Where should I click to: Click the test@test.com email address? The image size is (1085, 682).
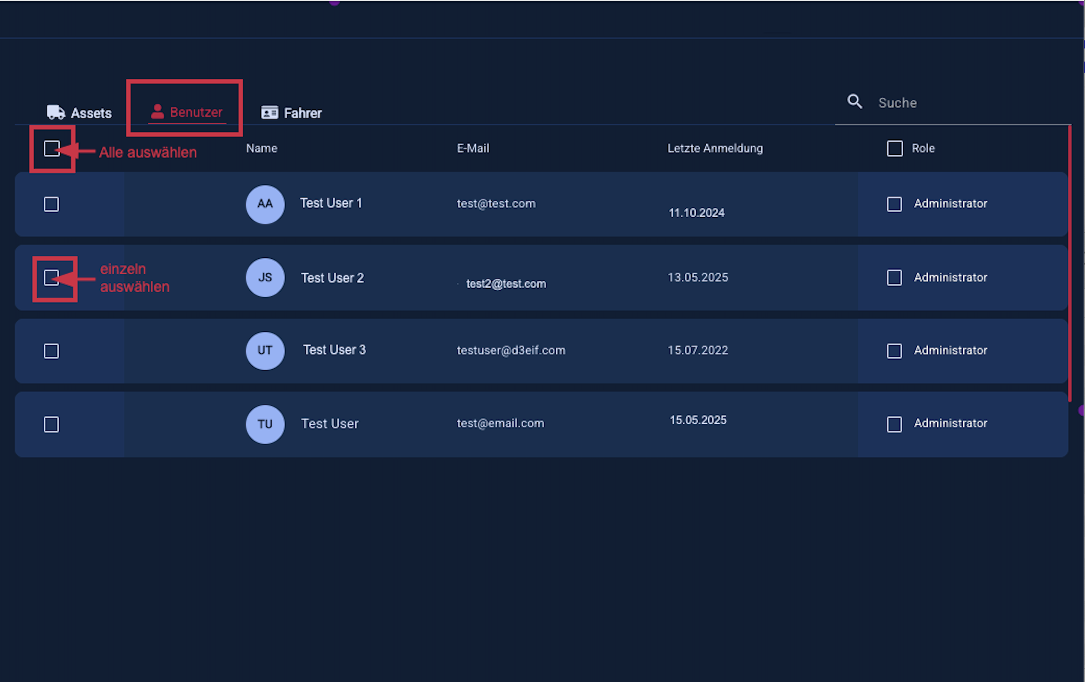(x=496, y=203)
